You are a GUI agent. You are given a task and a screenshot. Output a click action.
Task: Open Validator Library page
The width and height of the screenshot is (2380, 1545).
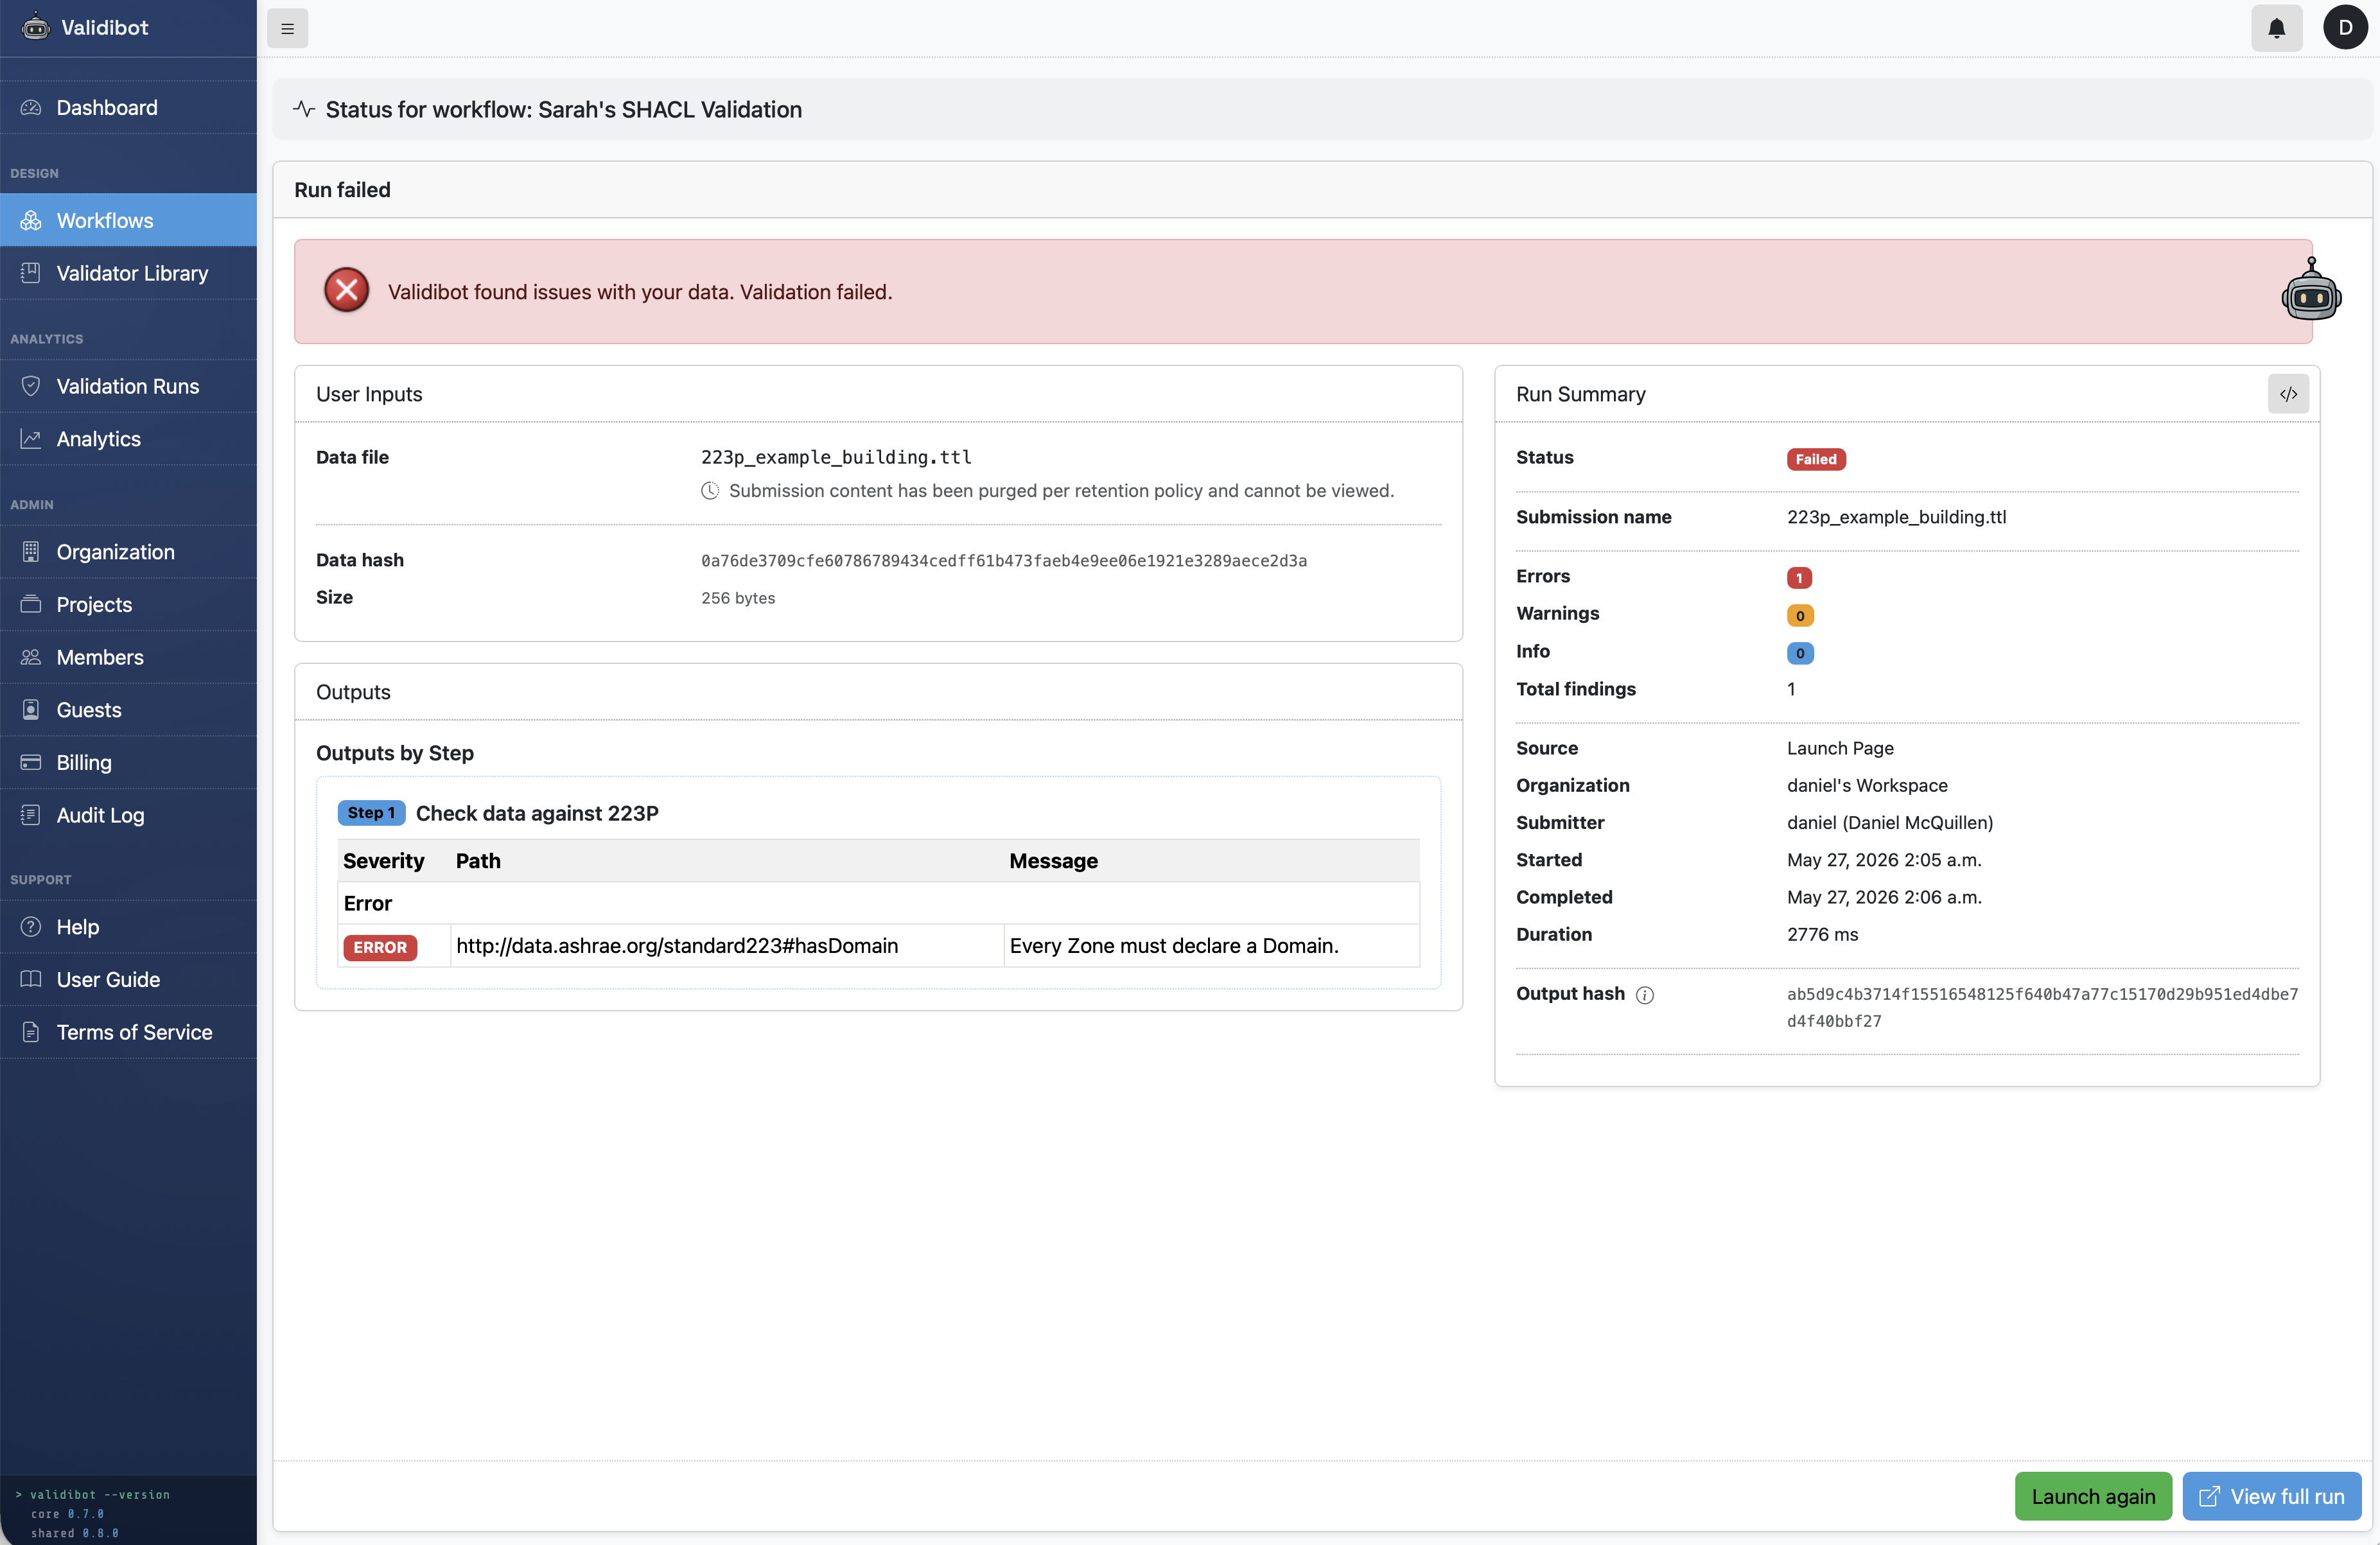click(128, 273)
